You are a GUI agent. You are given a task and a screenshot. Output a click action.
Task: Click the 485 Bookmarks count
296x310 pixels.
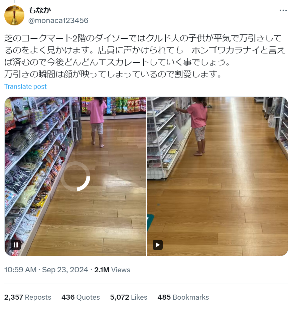coord(183,297)
